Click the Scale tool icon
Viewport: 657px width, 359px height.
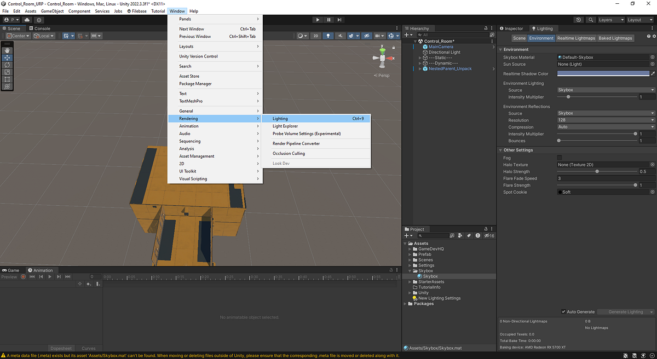tap(7, 72)
